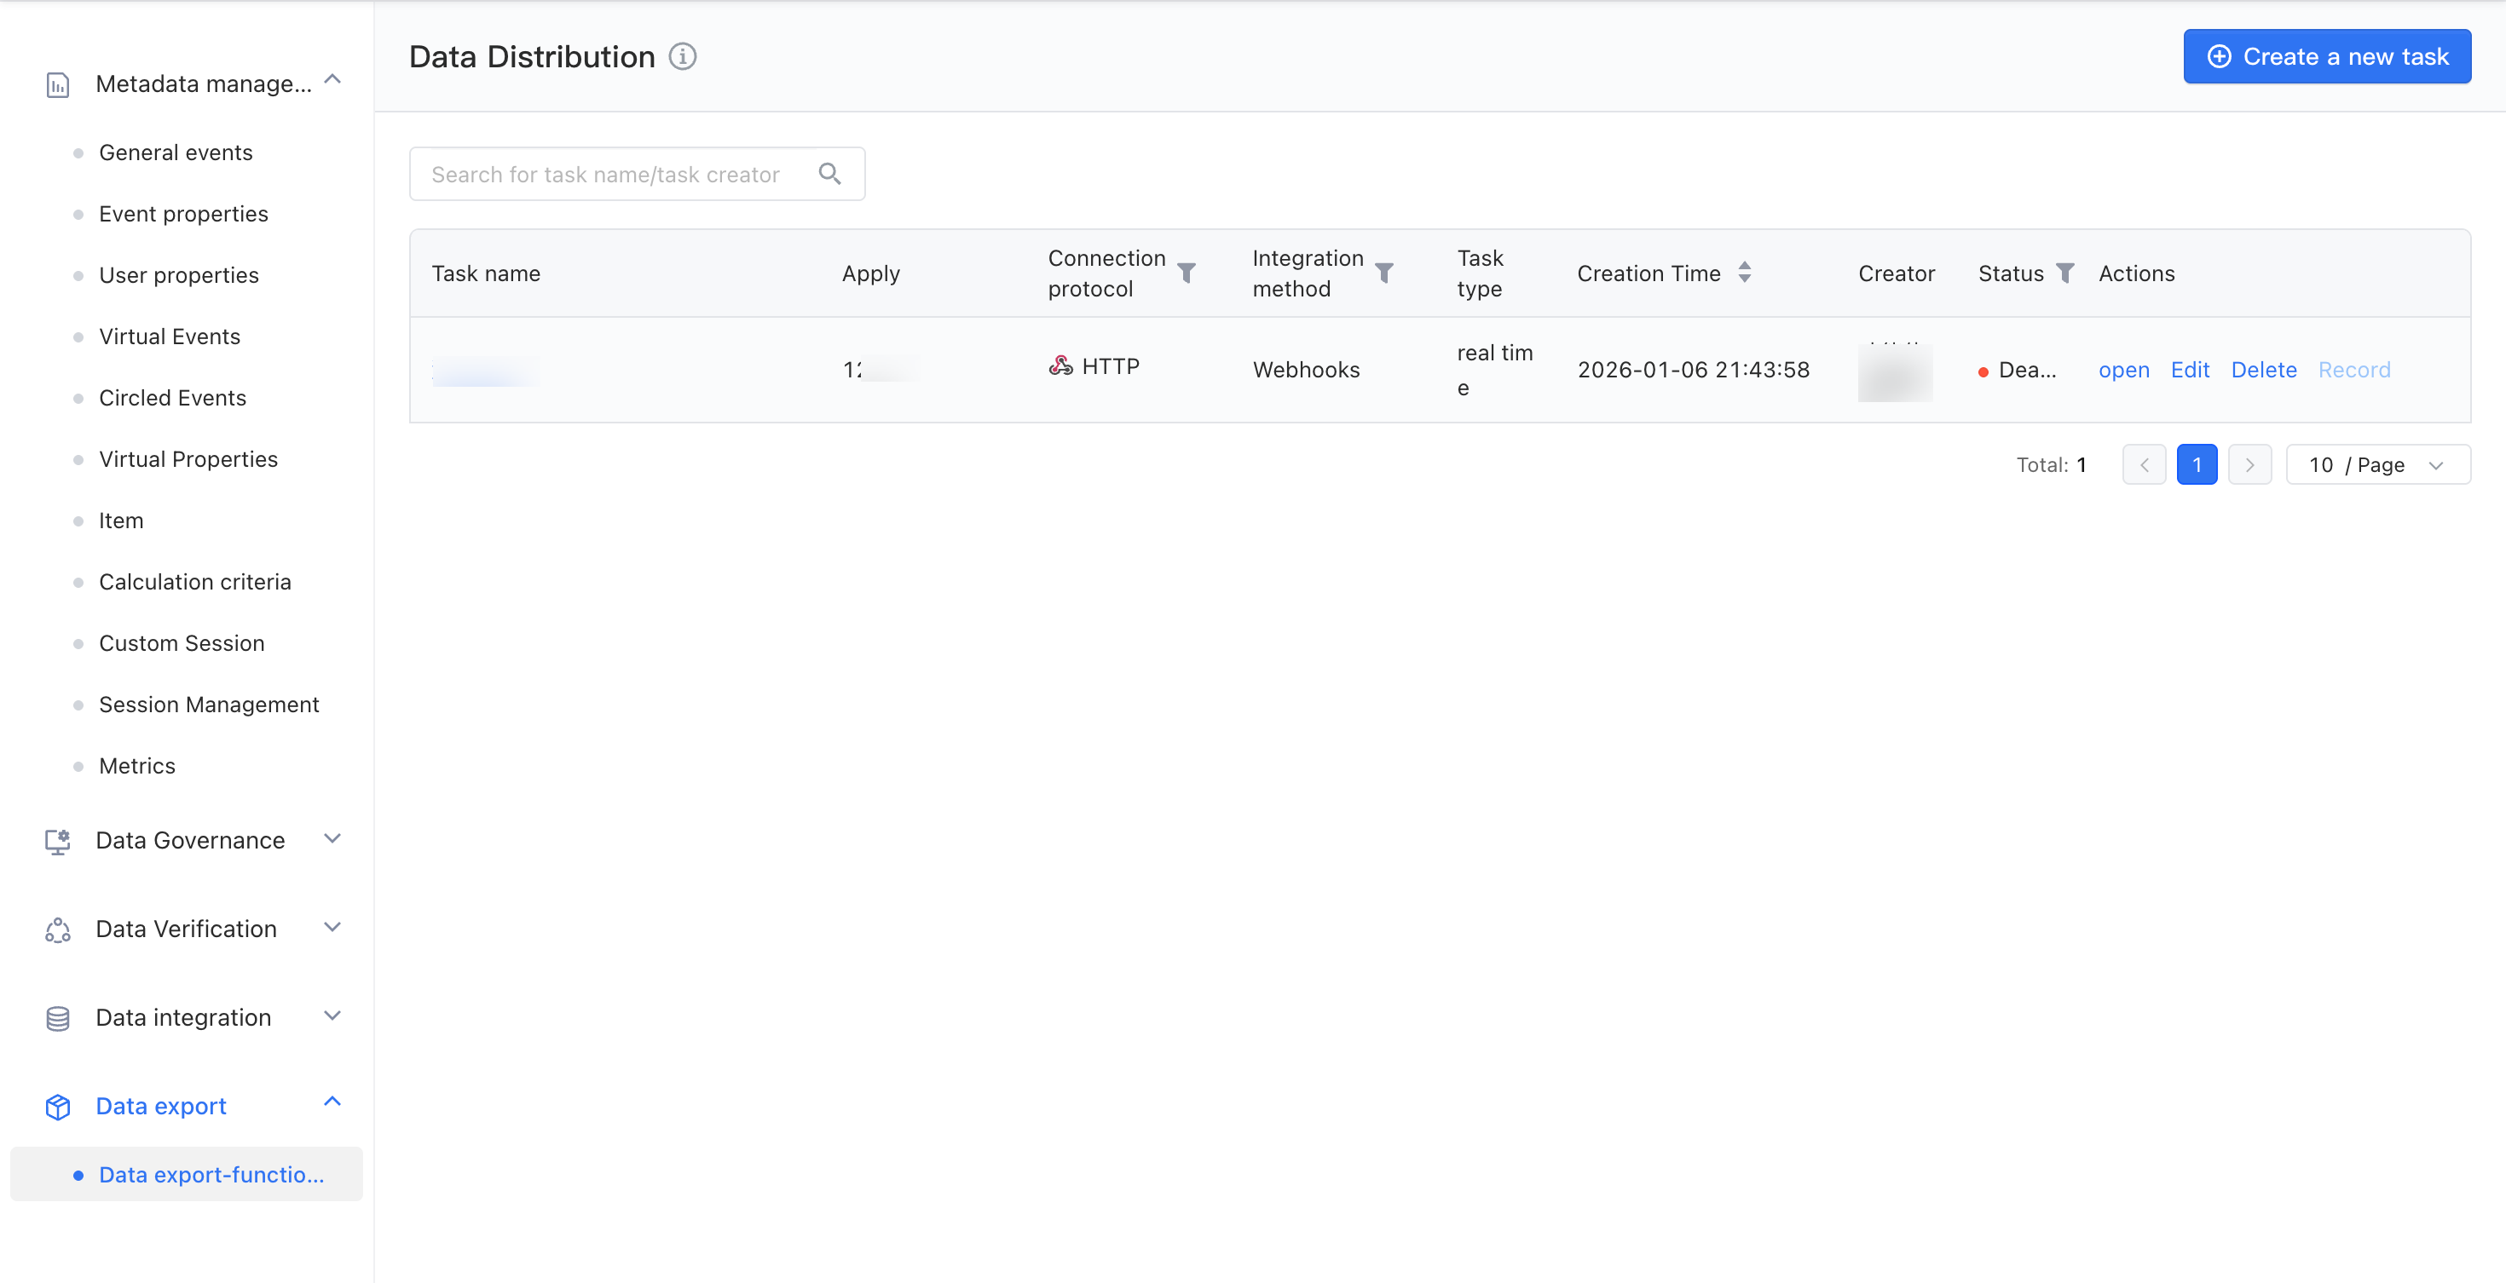Expand the Data Governance section
The width and height of the screenshot is (2506, 1283).
pyautogui.click(x=332, y=839)
